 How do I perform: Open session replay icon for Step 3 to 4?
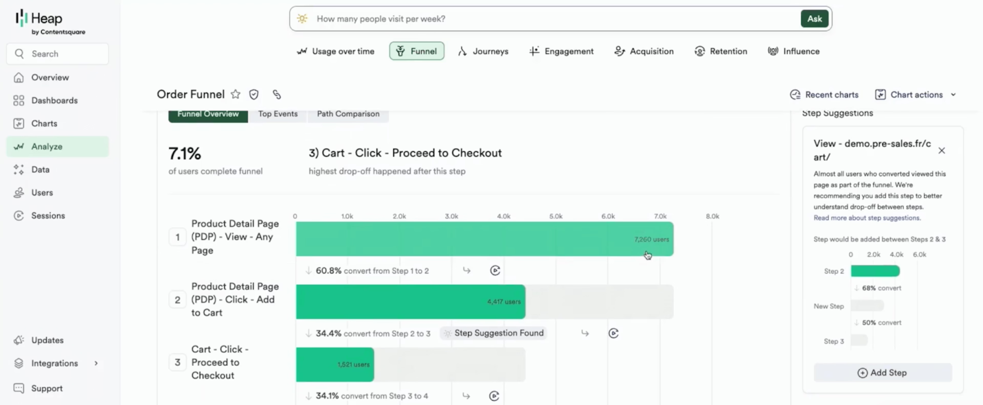click(494, 396)
